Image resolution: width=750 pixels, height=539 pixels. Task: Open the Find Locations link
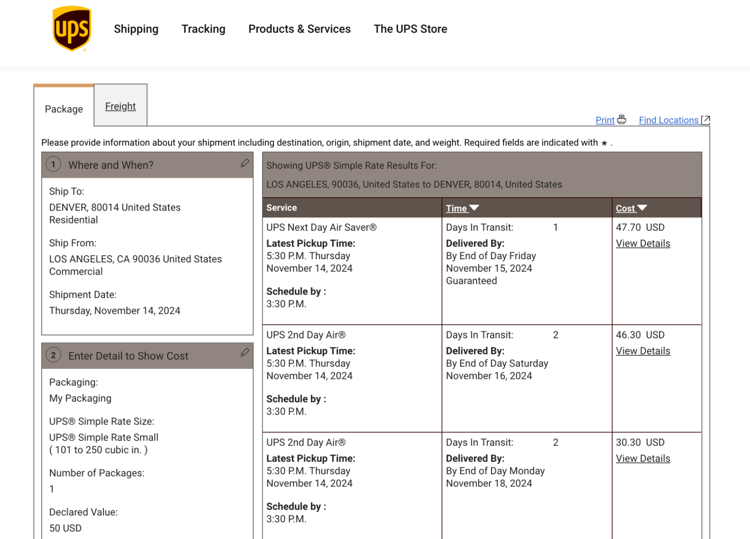pyautogui.click(x=669, y=120)
